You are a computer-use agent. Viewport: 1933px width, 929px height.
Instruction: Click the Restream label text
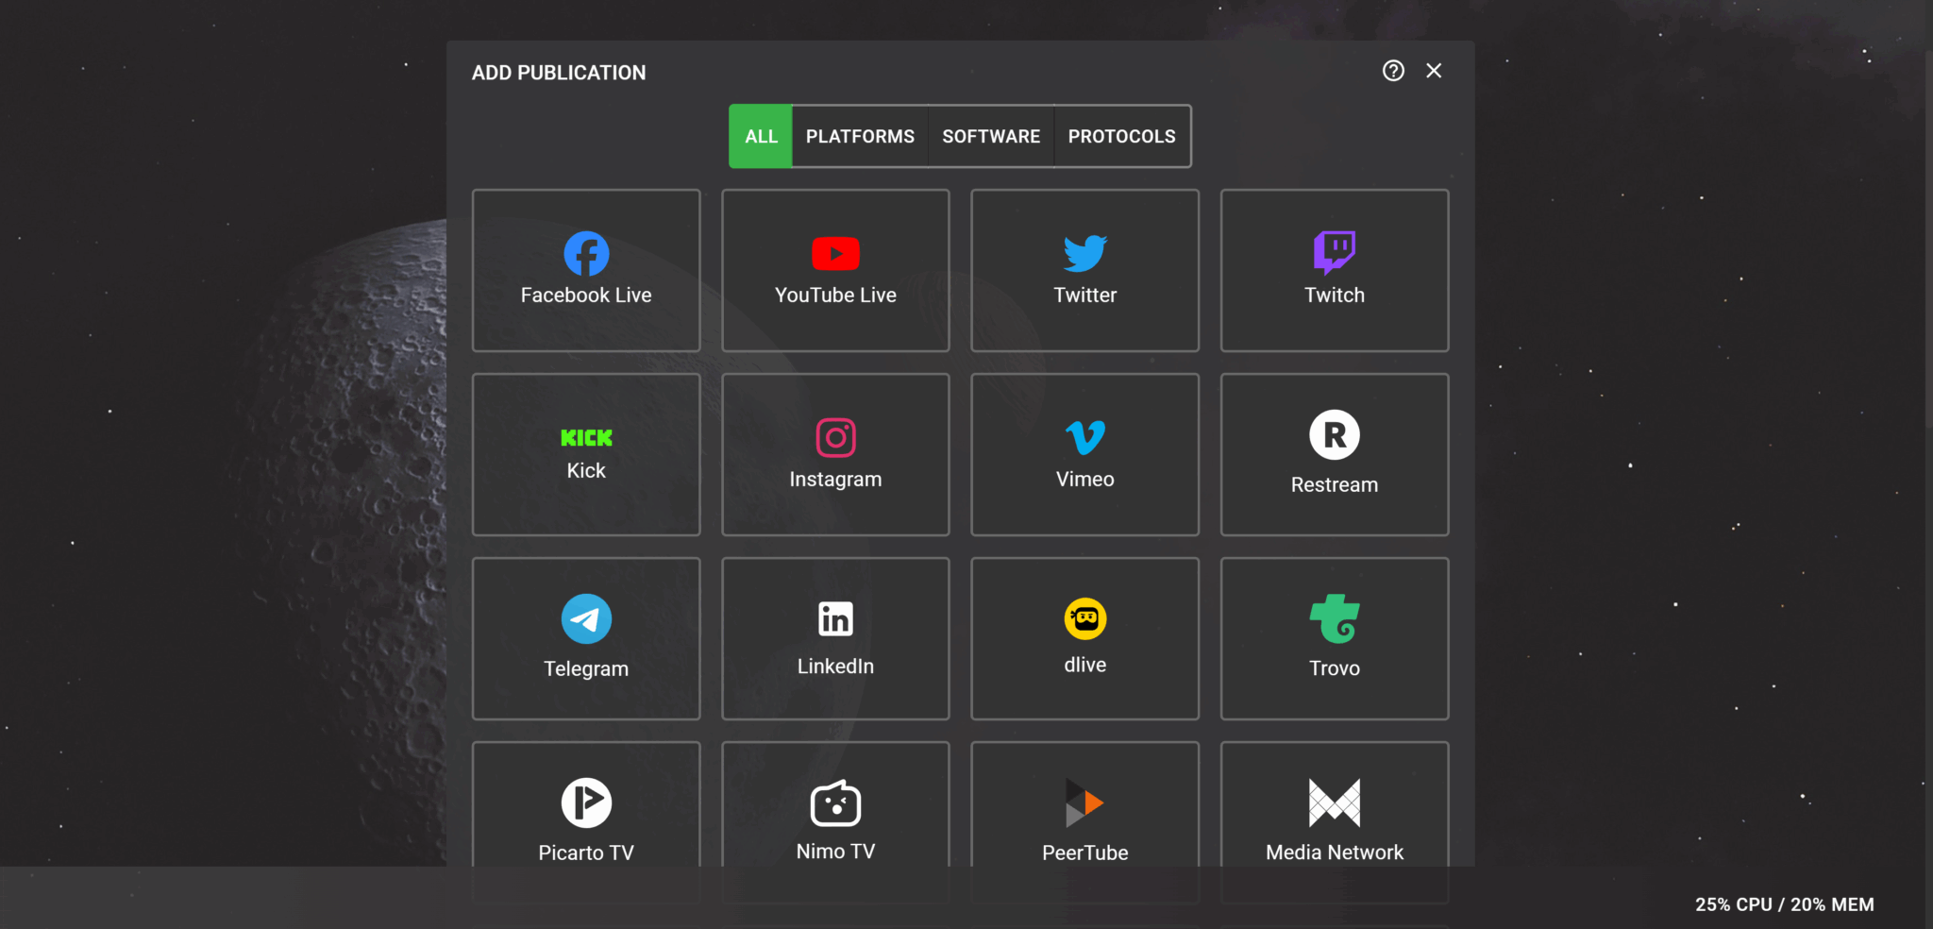(x=1335, y=484)
